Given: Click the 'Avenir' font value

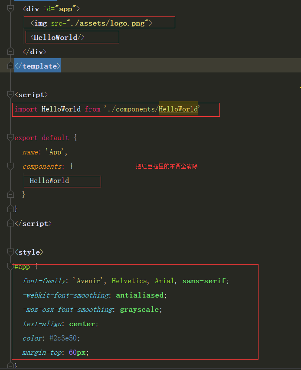Looking at the screenshot, I should coord(88,281).
